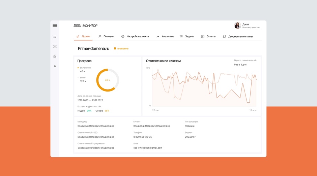Open the hamburger menu in the sidebar
The image size is (317, 176).
(55, 26)
